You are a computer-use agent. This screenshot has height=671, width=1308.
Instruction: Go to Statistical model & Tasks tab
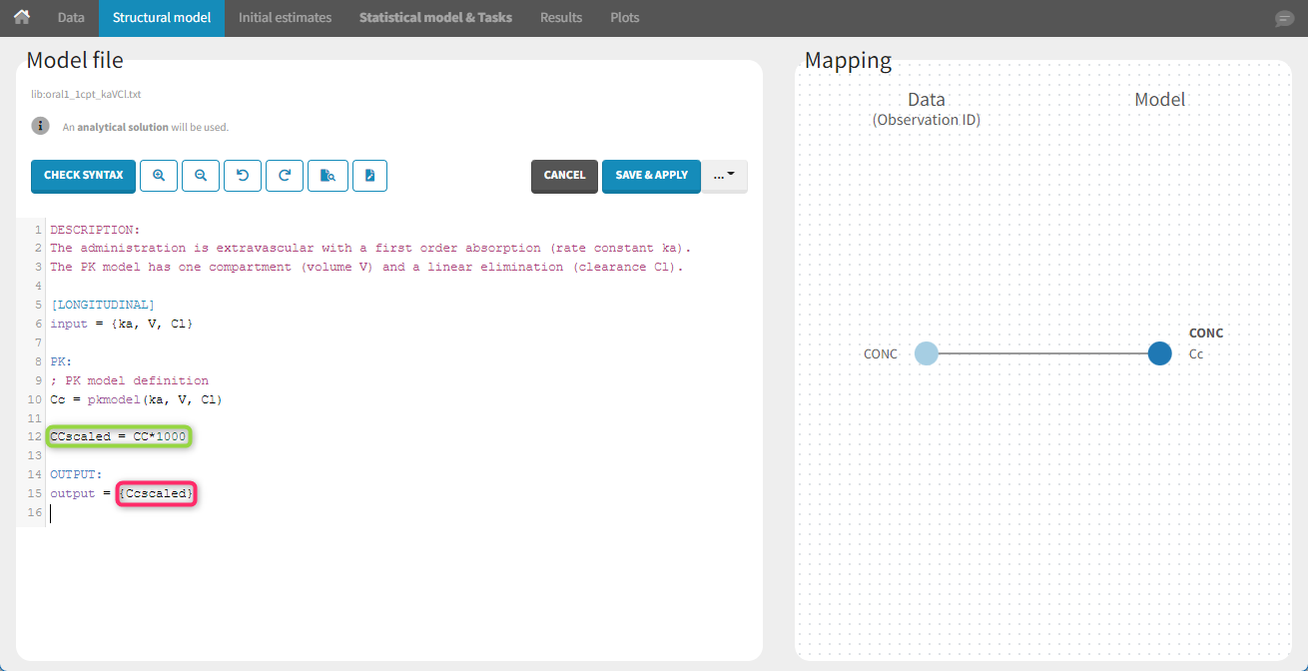pyautogui.click(x=435, y=18)
